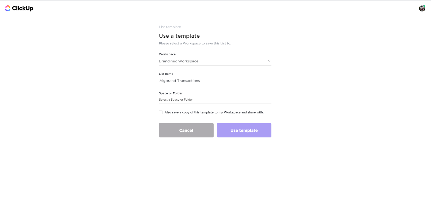Check the save a copy checkbox
The width and height of the screenshot is (431, 209).
click(x=161, y=112)
